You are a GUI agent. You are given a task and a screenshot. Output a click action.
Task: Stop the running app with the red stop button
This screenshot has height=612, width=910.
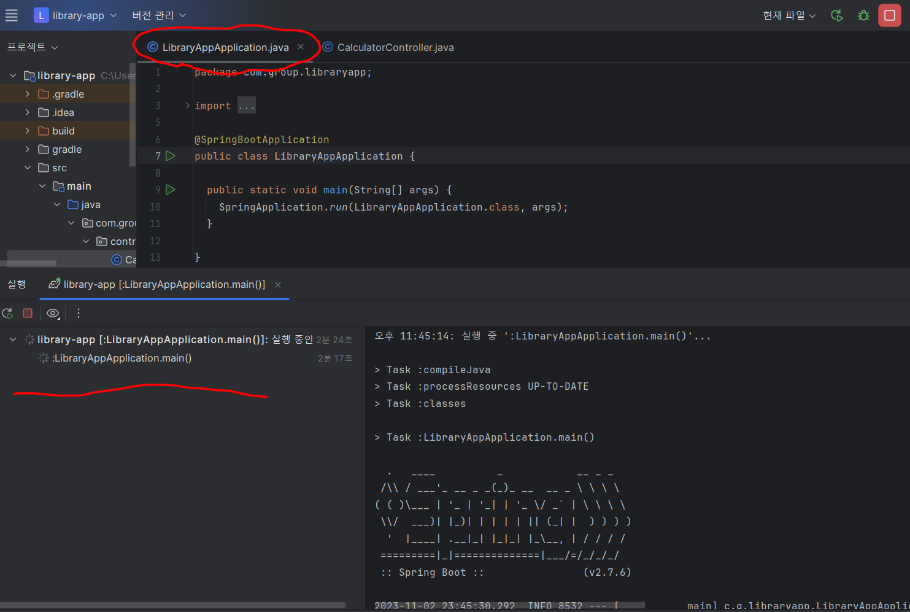pyautogui.click(x=890, y=15)
